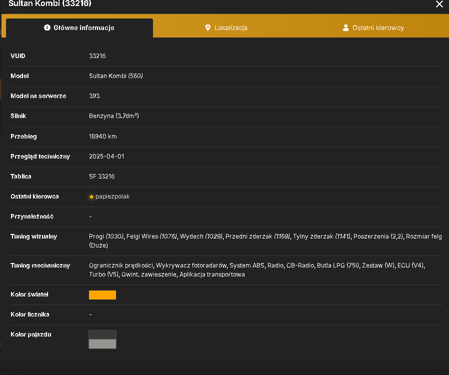The height and width of the screenshot is (375, 449).
Task: Click the orange Kolor świateł swatch
Action: click(102, 295)
